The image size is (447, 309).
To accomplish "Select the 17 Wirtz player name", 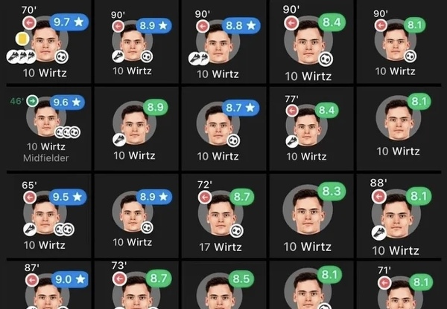I will pos(221,247).
